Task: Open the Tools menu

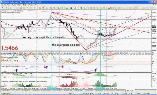Action: [x=25, y=5]
